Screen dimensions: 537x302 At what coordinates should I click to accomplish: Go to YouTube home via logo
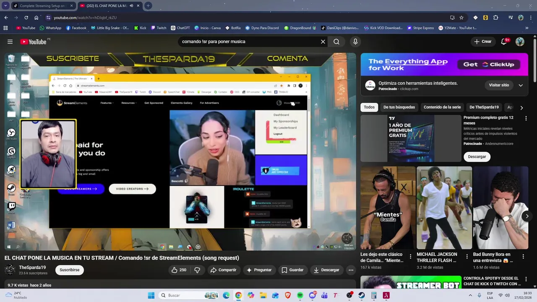33,42
